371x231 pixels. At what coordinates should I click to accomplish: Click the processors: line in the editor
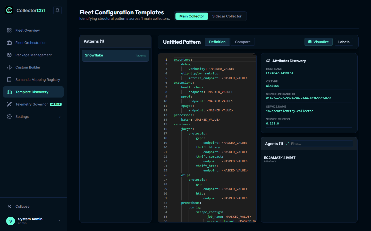tap(184, 115)
